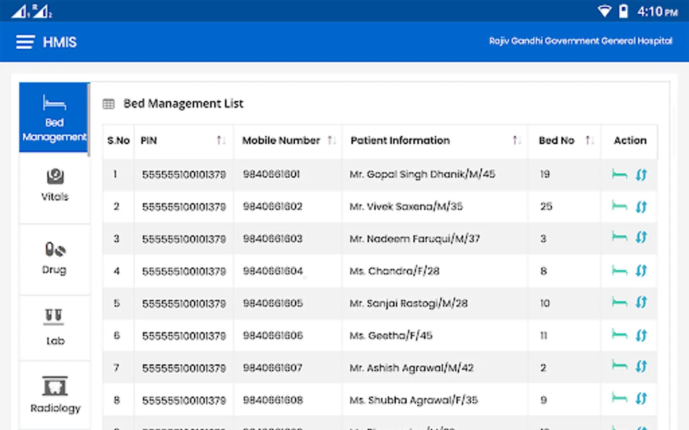Click bed icon for Sanjai Rastogi row

tap(619, 302)
